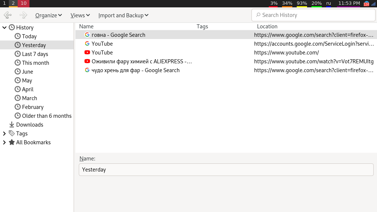Collapse the History tree node
This screenshot has height=212, width=377.
4,27
